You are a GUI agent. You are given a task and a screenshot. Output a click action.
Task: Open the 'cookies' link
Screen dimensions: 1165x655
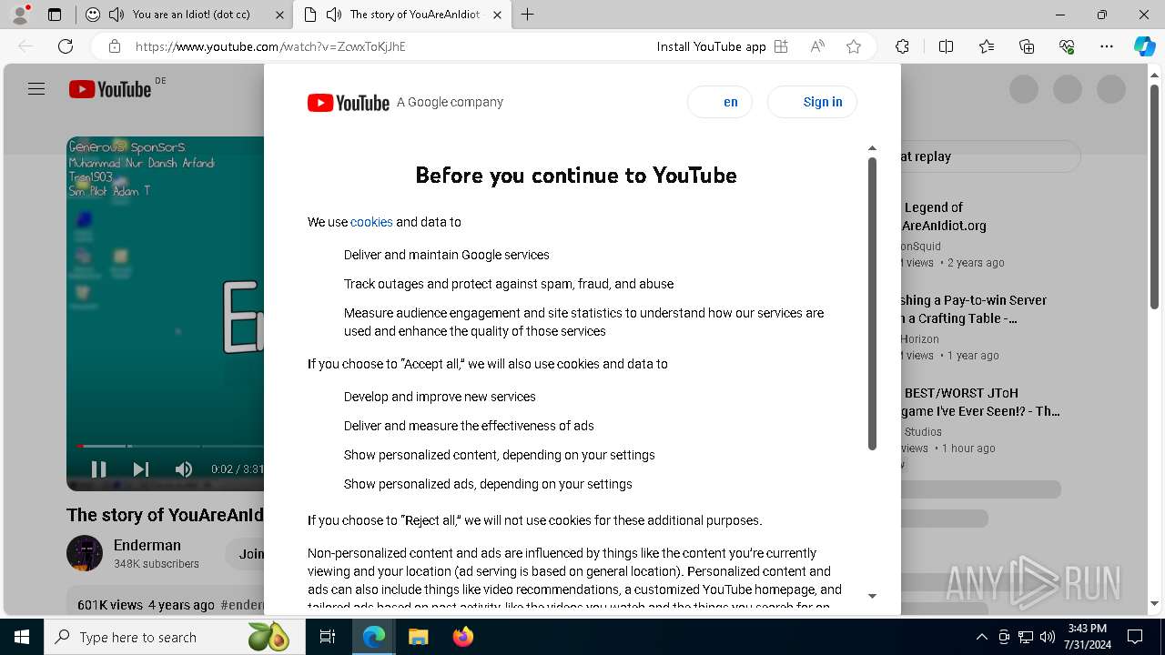tap(371, 222)
